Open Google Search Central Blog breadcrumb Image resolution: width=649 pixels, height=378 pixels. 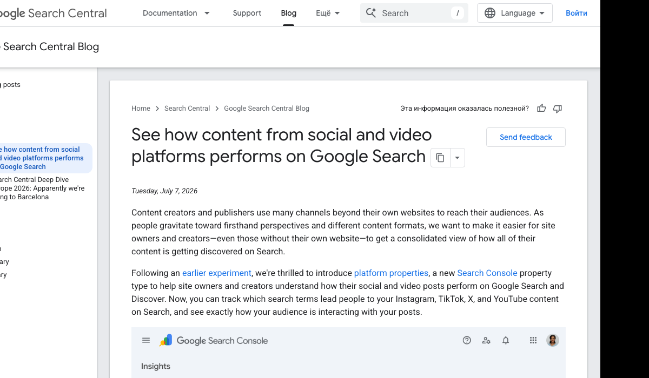coord(267,109)
